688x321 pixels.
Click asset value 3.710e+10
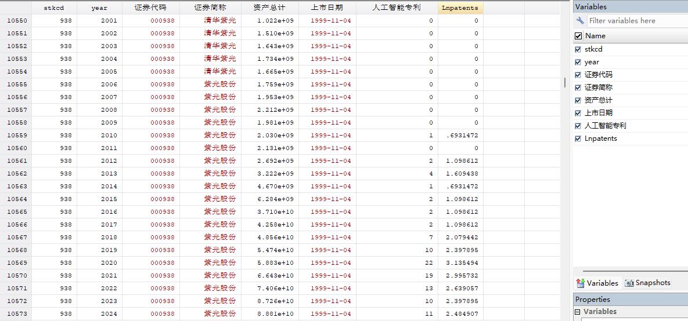(275, 212)
